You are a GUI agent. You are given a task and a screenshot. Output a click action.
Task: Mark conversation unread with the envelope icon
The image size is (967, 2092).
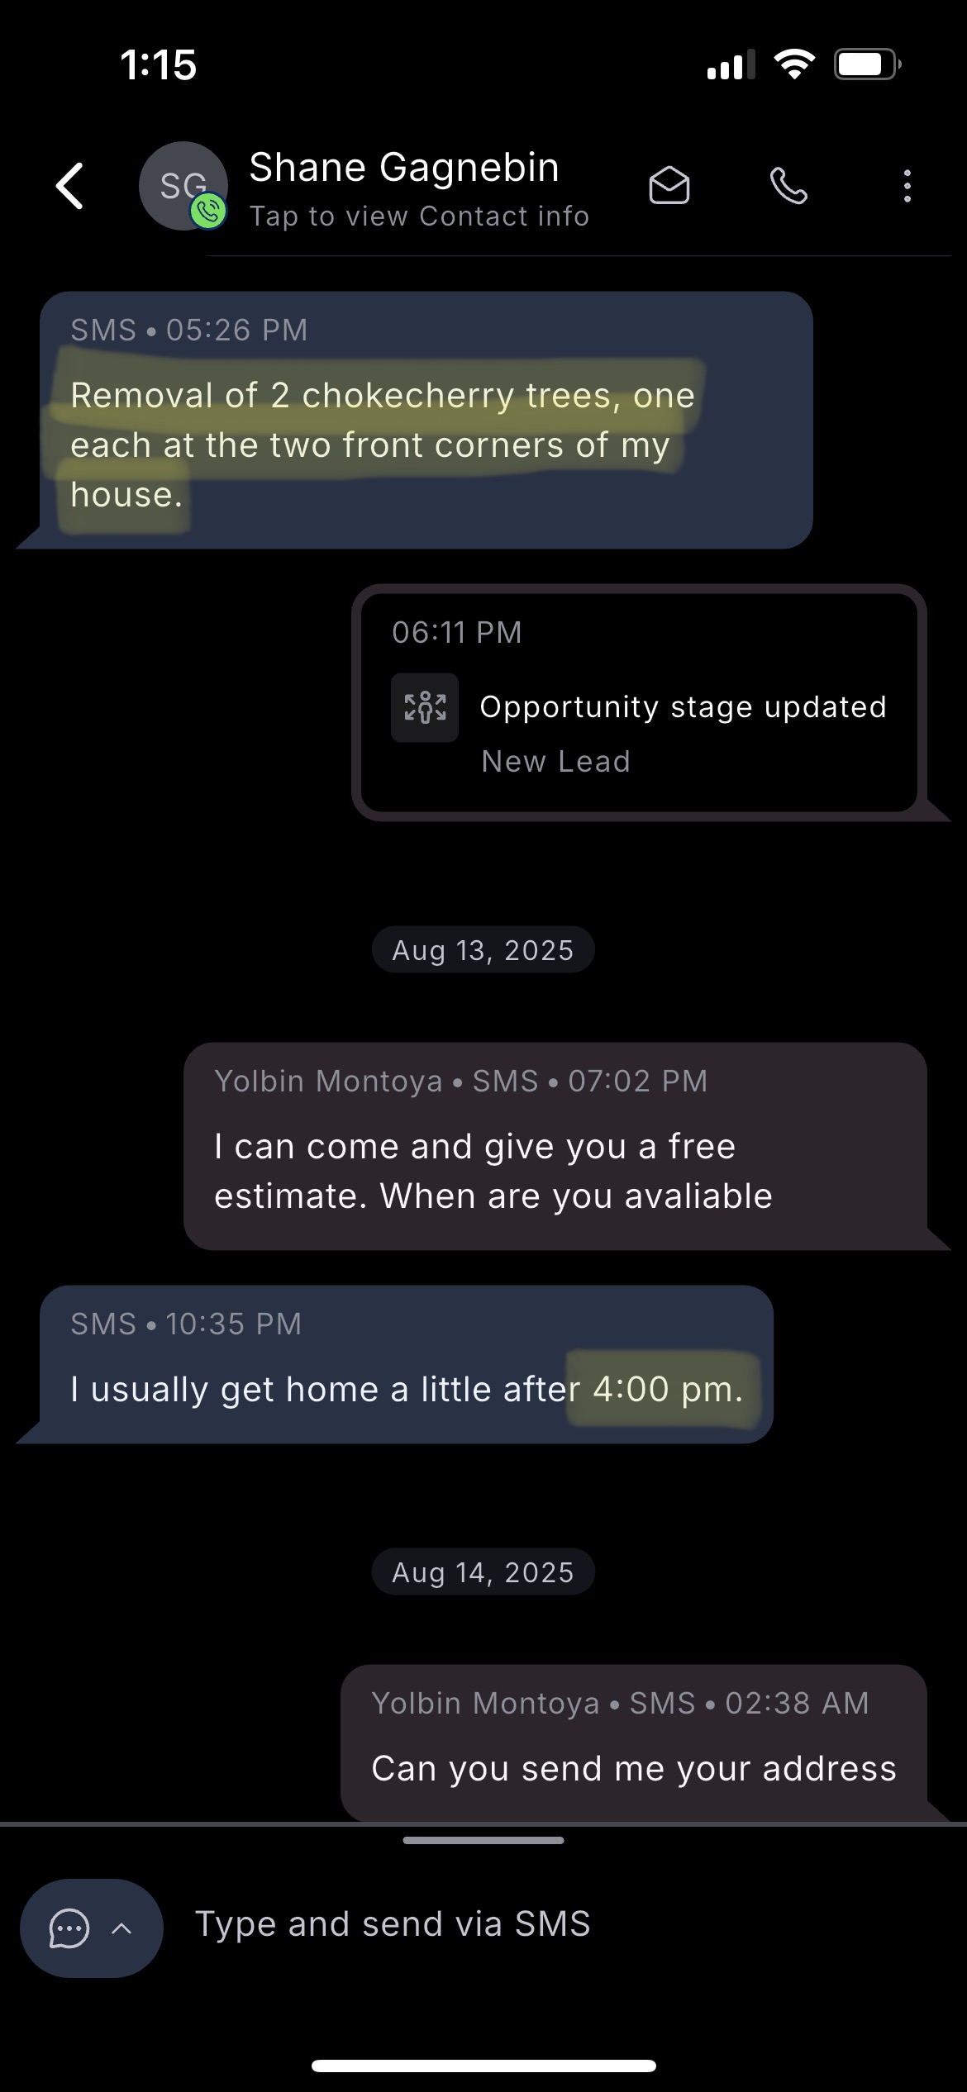click(x=669, y=186)
